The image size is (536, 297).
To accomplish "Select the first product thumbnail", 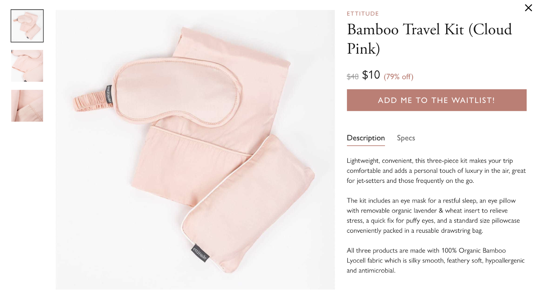I will click(x=27, y=26).
